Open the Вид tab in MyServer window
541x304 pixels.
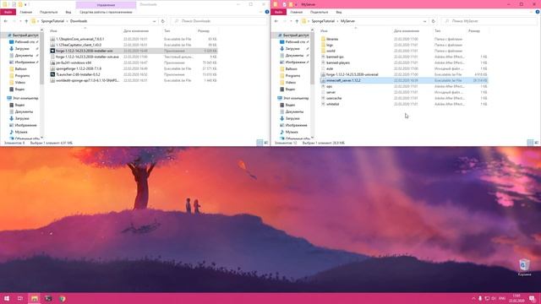339,12
